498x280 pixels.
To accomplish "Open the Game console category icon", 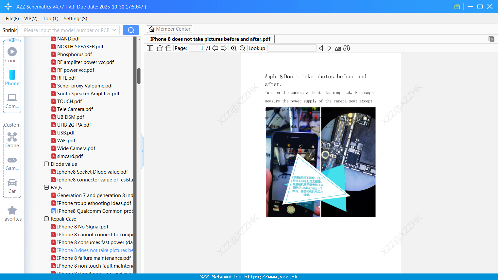I will (x=12, y=163).
